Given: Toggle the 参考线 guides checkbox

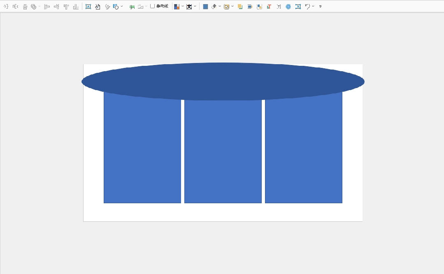Looking at the screenshot, I should coord(152,6).
